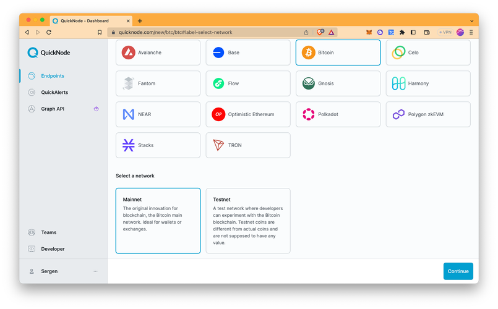Choose the Base blockchain icon
The width and height of the screenshot is (498, 309).
(x=218, y=53)
